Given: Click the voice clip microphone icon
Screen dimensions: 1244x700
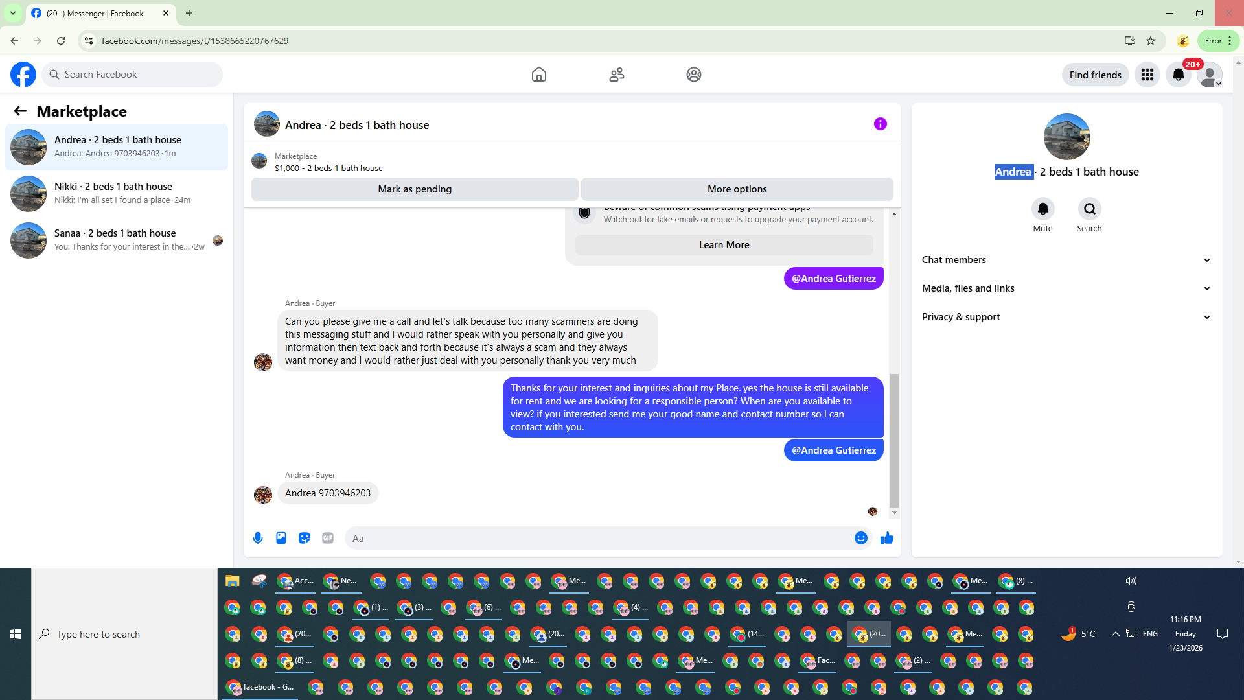Looking at the screenshot, I should tap(258, 538).
